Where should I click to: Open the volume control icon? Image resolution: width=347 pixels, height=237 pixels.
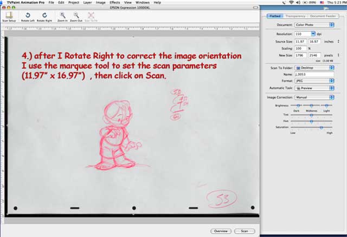(298, 2)
